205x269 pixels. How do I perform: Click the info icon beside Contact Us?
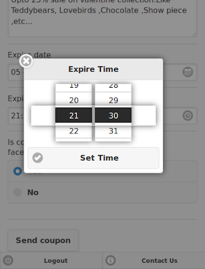click(x=110, y=260)
